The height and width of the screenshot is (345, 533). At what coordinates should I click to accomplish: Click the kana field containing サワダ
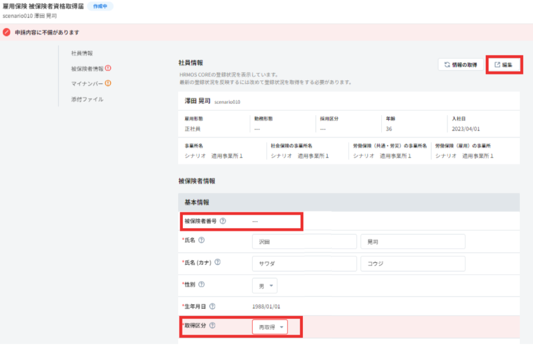pyautogui.click(x=304, y=264)
